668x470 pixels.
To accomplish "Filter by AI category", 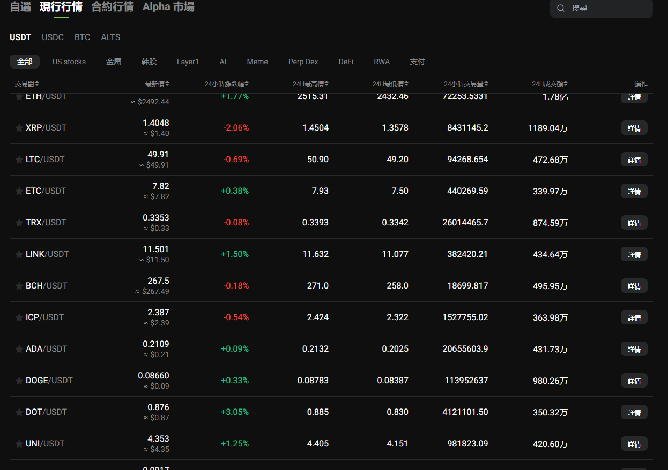I will click(x=223, y=62).
